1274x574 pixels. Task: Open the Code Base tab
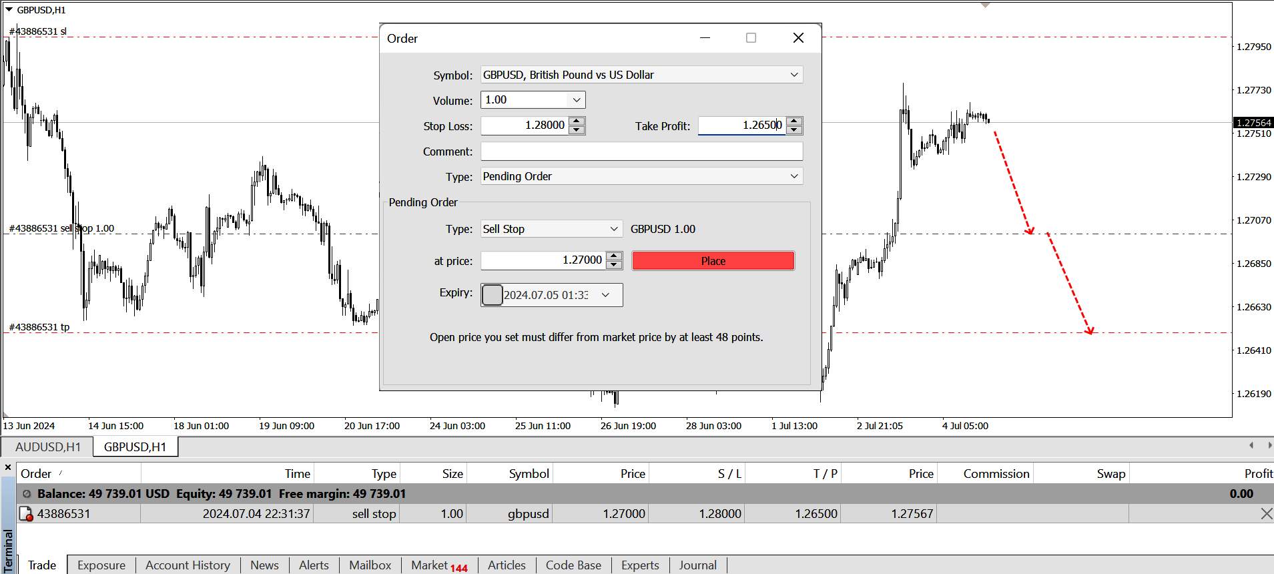573,565
